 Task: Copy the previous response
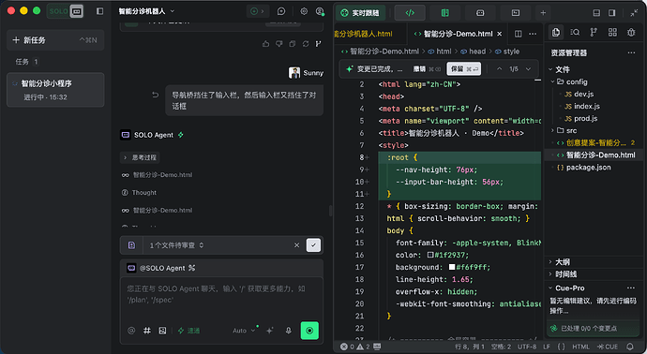(x=293, y=44)
